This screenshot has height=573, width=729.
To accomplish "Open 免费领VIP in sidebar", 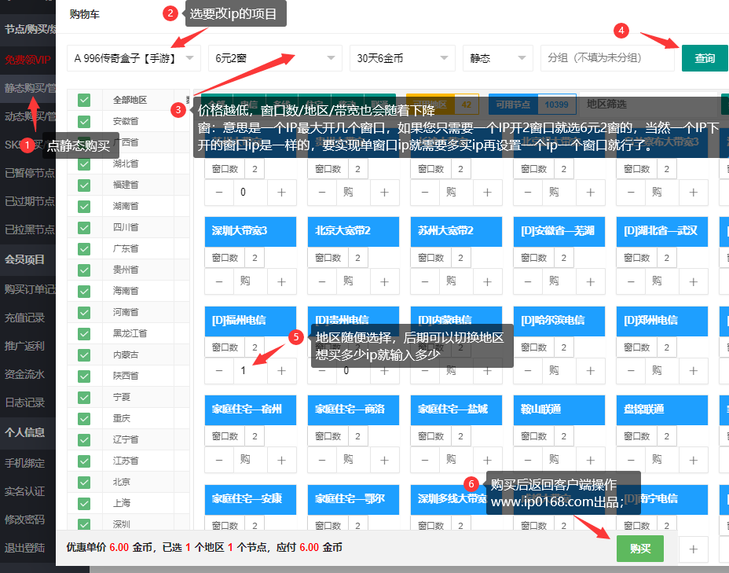I will [x=28, y=60].
